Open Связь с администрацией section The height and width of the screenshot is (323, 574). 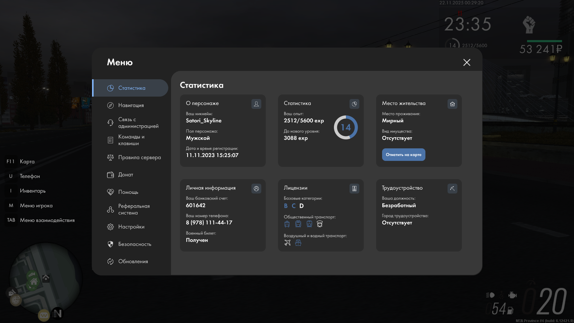[138, 123]
